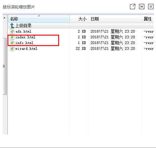This screenshot has width=156, height=148.
Task: Click the sort direction arrow above 名称
Action: [39, 16]
